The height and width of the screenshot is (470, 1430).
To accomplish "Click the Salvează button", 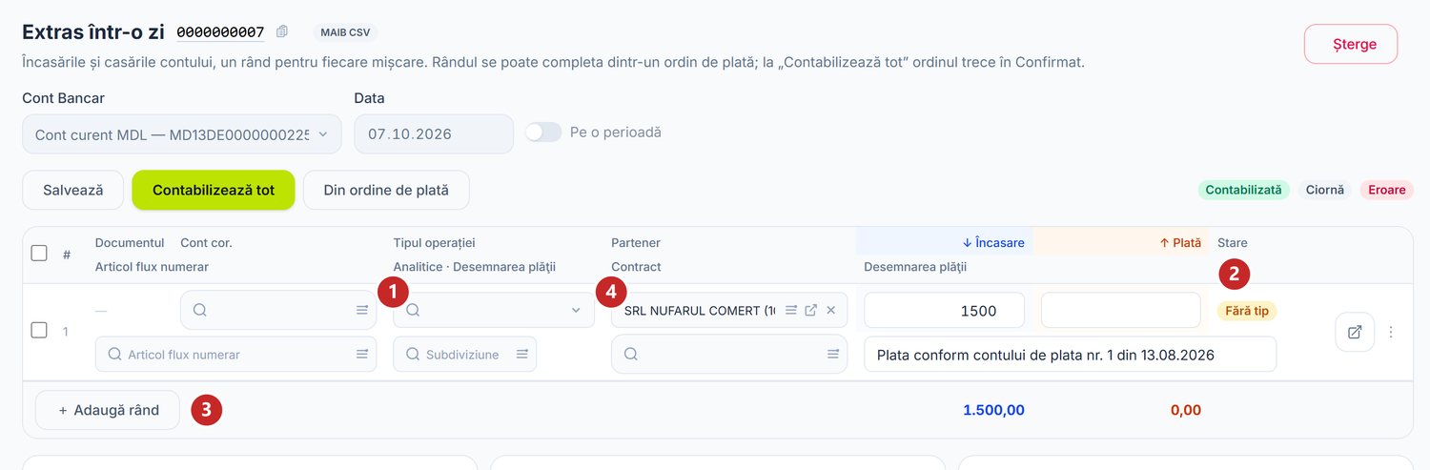I will [x=73, y=190].
